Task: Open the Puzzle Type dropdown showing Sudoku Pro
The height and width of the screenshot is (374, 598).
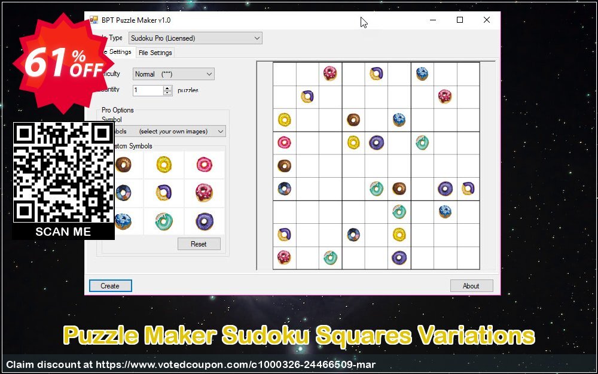Action: [x=196, y=38]
